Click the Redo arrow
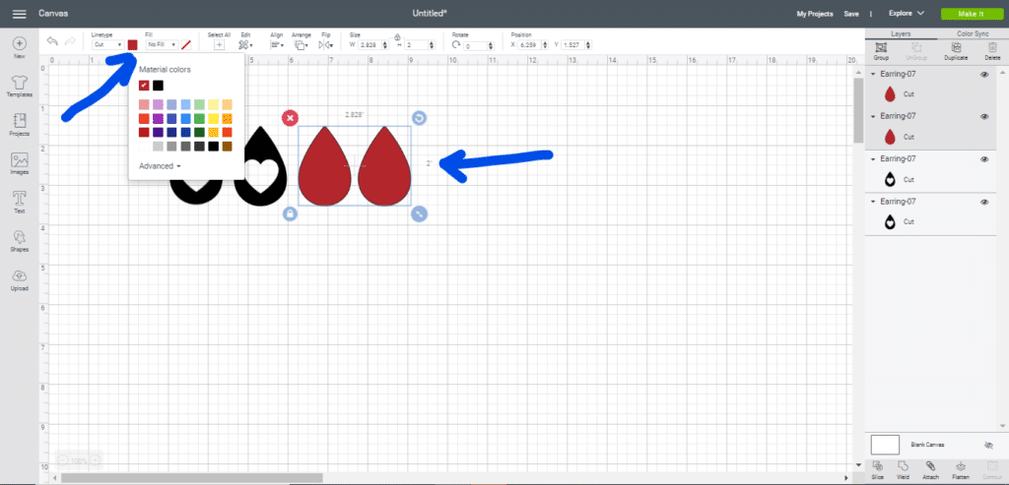Image resolution: width=1009 pixels, height=485 pixels. click(x=70, y=40)
